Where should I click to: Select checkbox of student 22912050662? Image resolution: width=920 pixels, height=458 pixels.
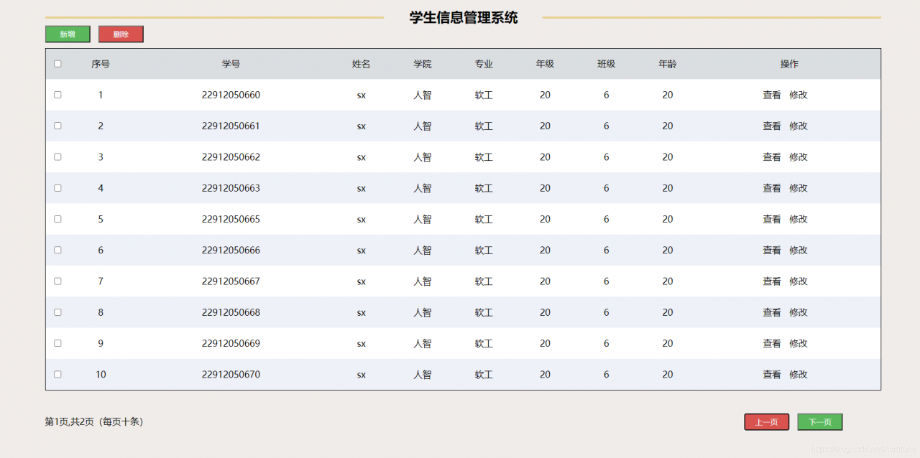point(57,156)
